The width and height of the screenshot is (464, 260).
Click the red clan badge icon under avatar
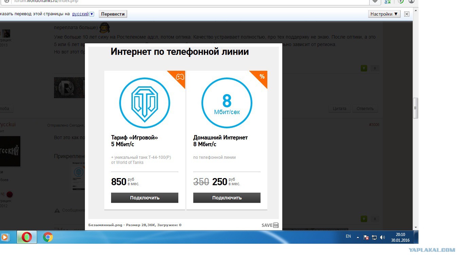tap(10, 194)
